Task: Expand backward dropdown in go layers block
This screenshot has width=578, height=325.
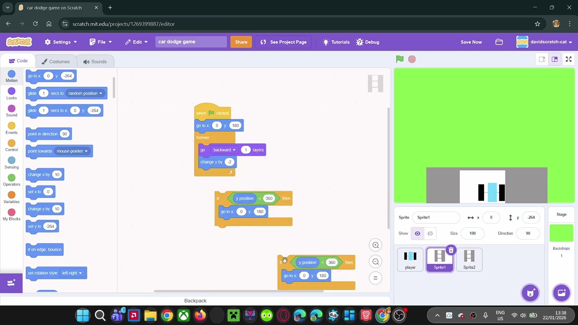Action: (x=224, y=150)
